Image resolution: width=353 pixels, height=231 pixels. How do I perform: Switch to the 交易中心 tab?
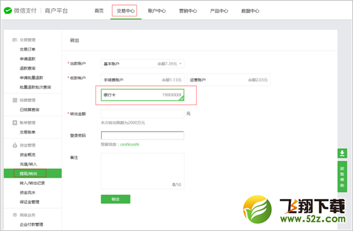point(125,11)
